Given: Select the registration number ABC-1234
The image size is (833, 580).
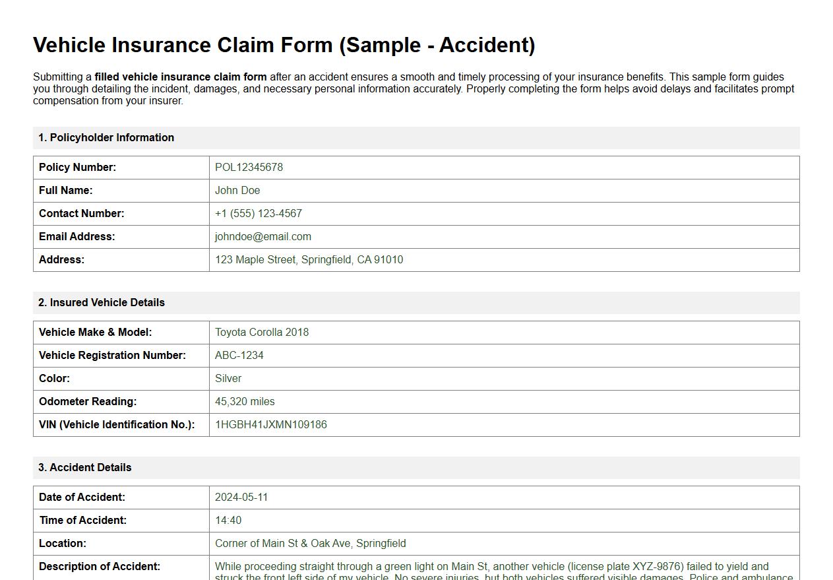Looking at the screenshot, I should (x=239, y=355).
